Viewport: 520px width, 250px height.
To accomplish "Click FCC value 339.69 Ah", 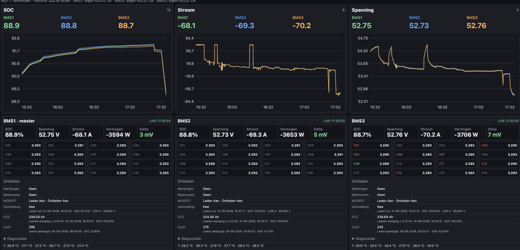I will (385, 218).
